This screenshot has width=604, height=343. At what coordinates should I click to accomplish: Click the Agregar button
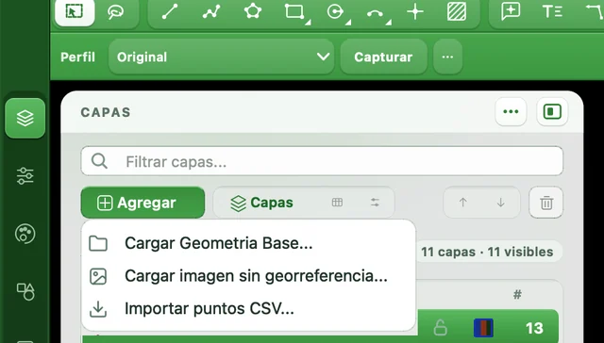pos(143,203)
